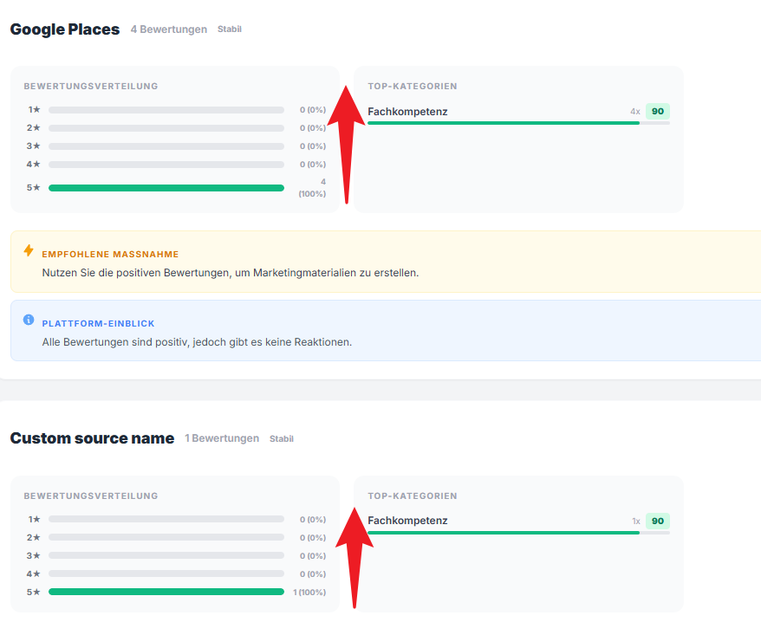Click the lightning bolt icon beside Empfohlene Massnahme
Image resolution: width=761 pixels, height=622 pixels.
pos(29,250)
